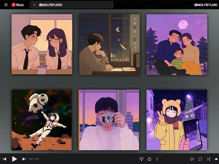
Task: Skip to the previous track
Action: (5, 159)
